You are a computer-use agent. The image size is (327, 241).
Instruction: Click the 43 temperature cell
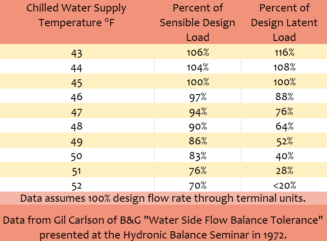click(76, 53)
